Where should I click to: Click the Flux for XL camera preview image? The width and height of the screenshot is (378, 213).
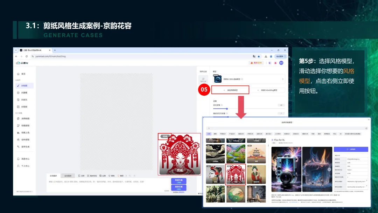click(x=286, y=169)
